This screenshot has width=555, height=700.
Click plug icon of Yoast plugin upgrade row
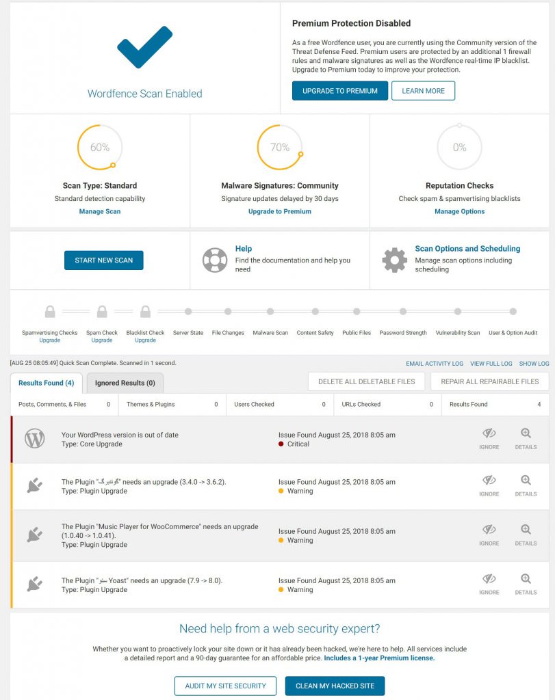(35, 584)
